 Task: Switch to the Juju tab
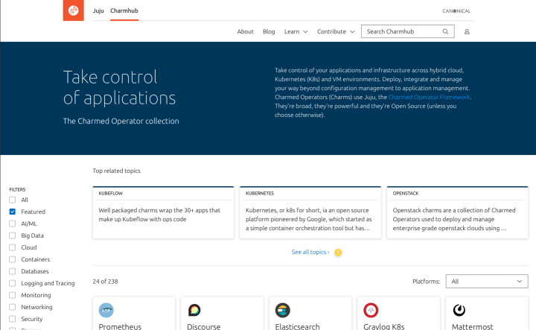(x=98, y=10)
